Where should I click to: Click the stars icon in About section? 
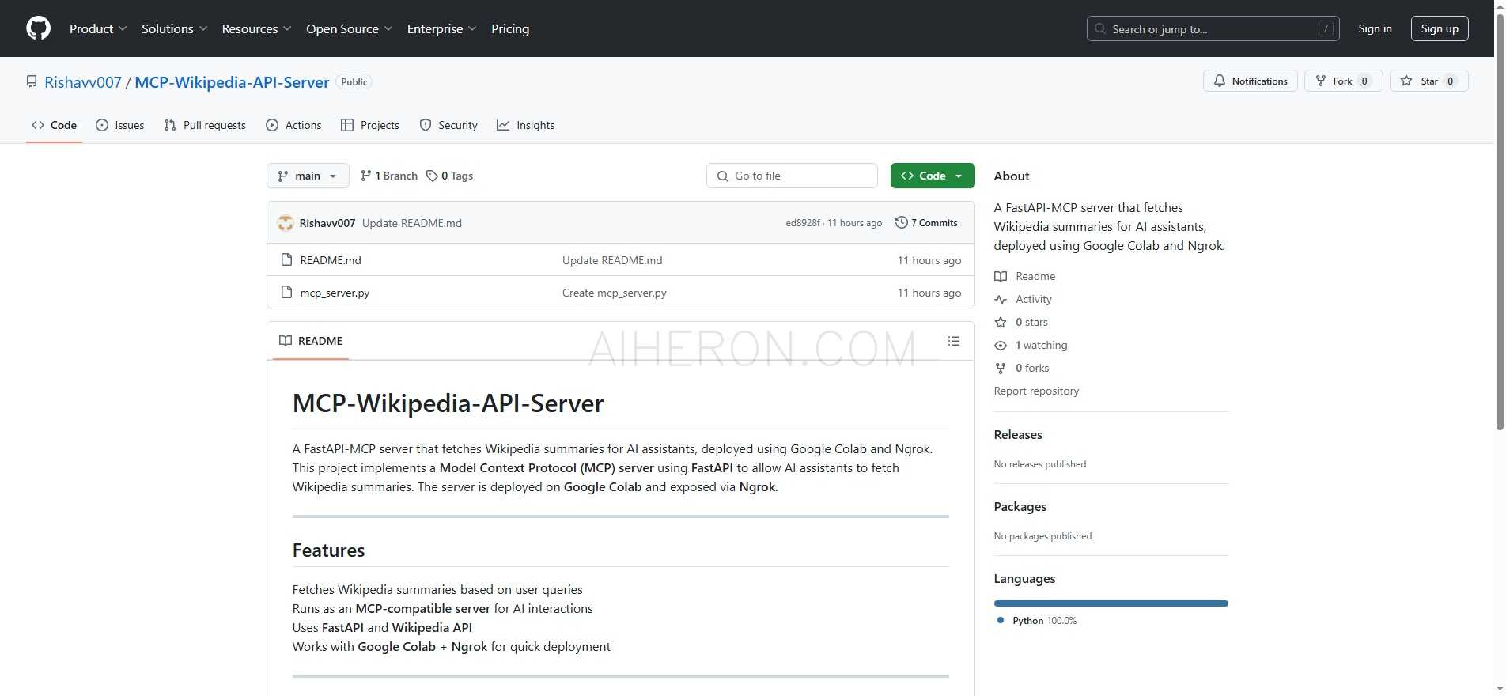point(1001,322)
